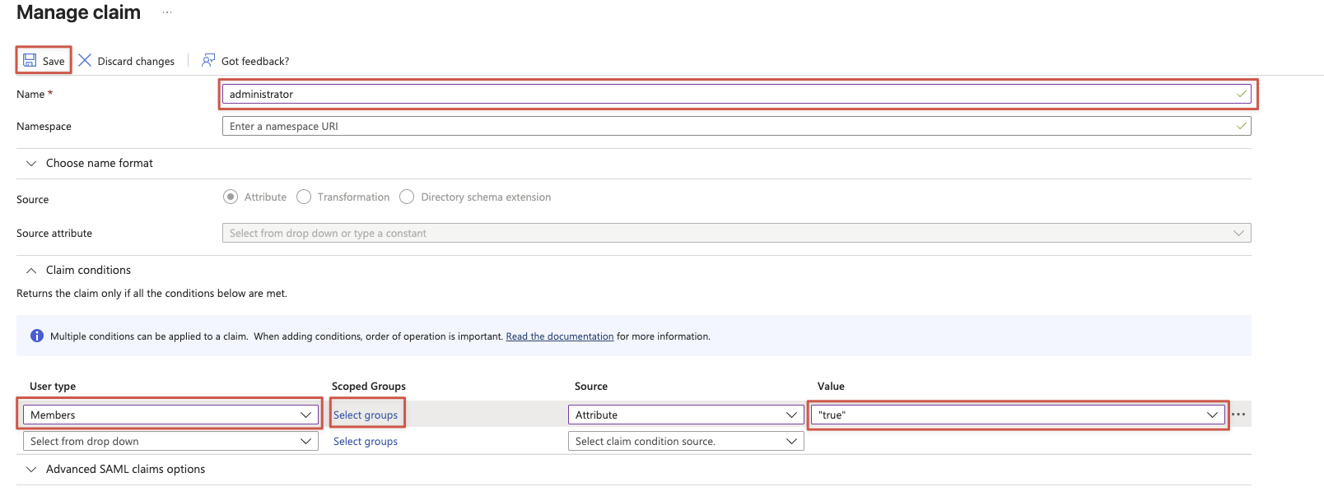Click Select groups link in Members row

click(366, 415)
